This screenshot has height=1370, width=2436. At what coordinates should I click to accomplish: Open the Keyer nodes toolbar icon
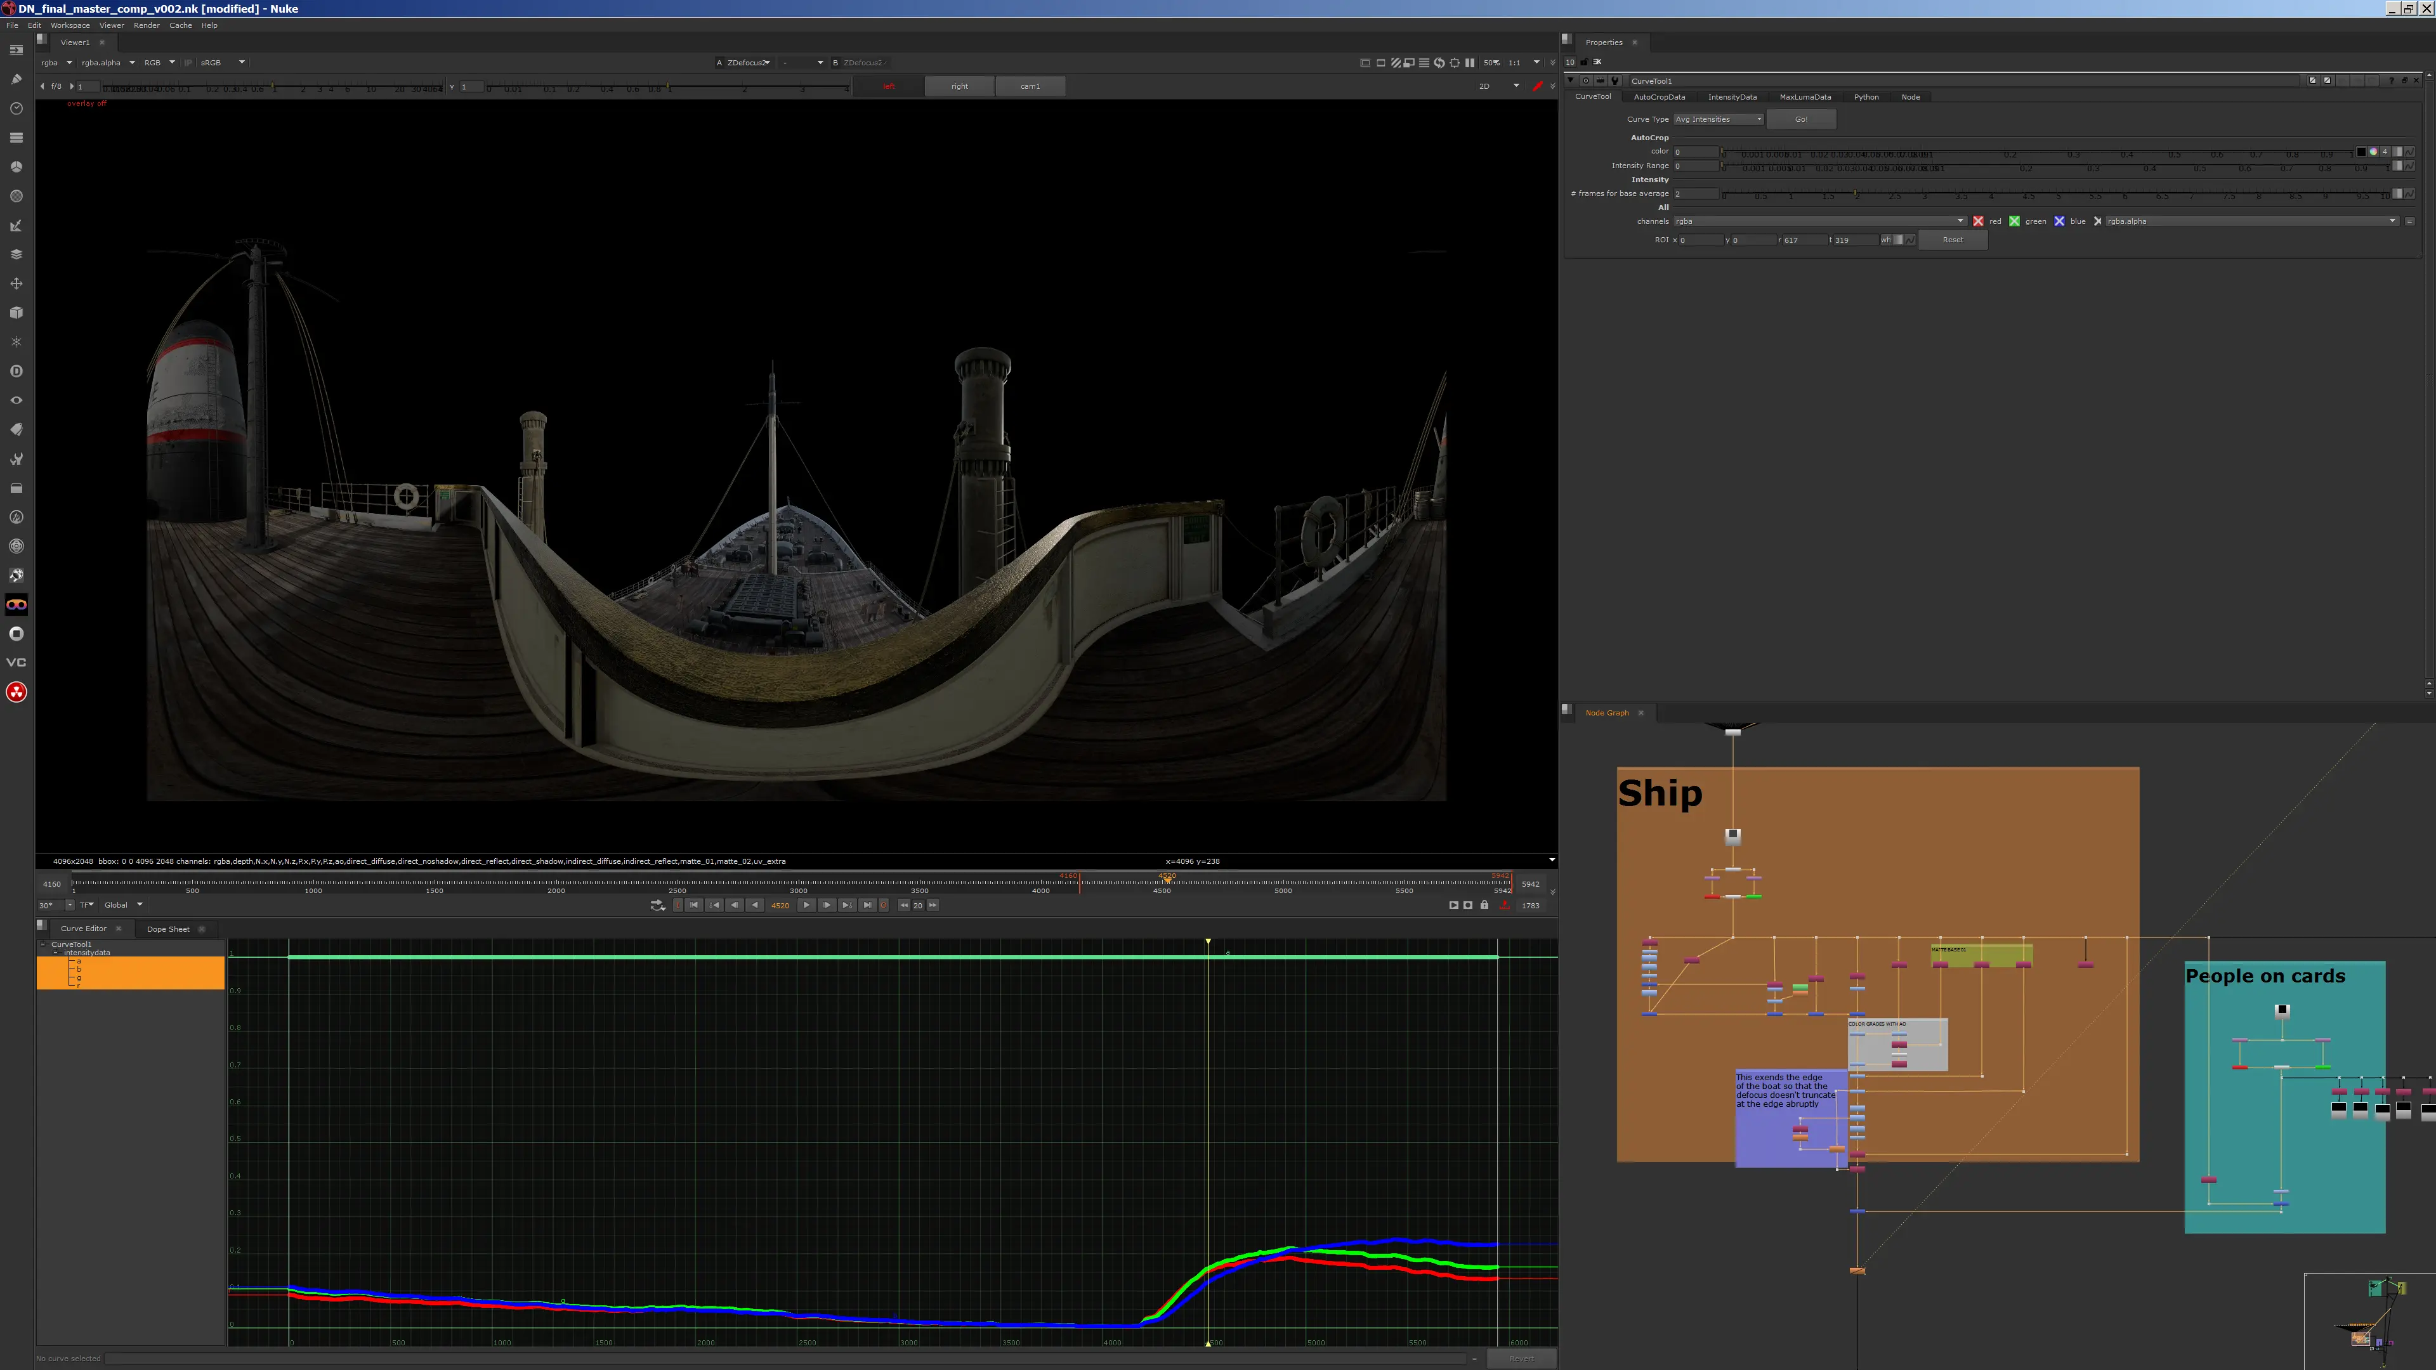click(16, 225)
